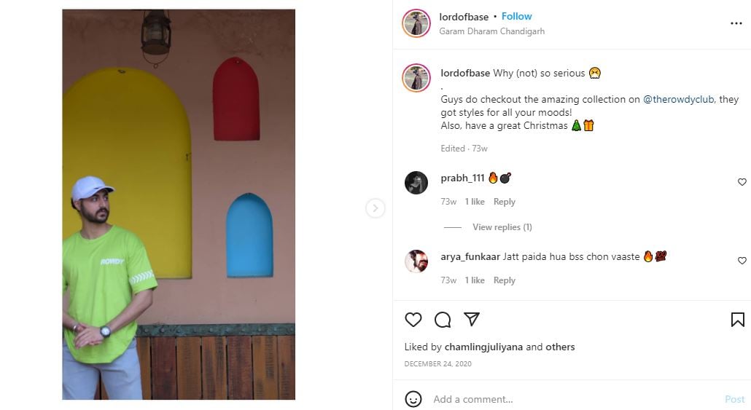Like arya_funkaar's comment

tap(742, 261)
